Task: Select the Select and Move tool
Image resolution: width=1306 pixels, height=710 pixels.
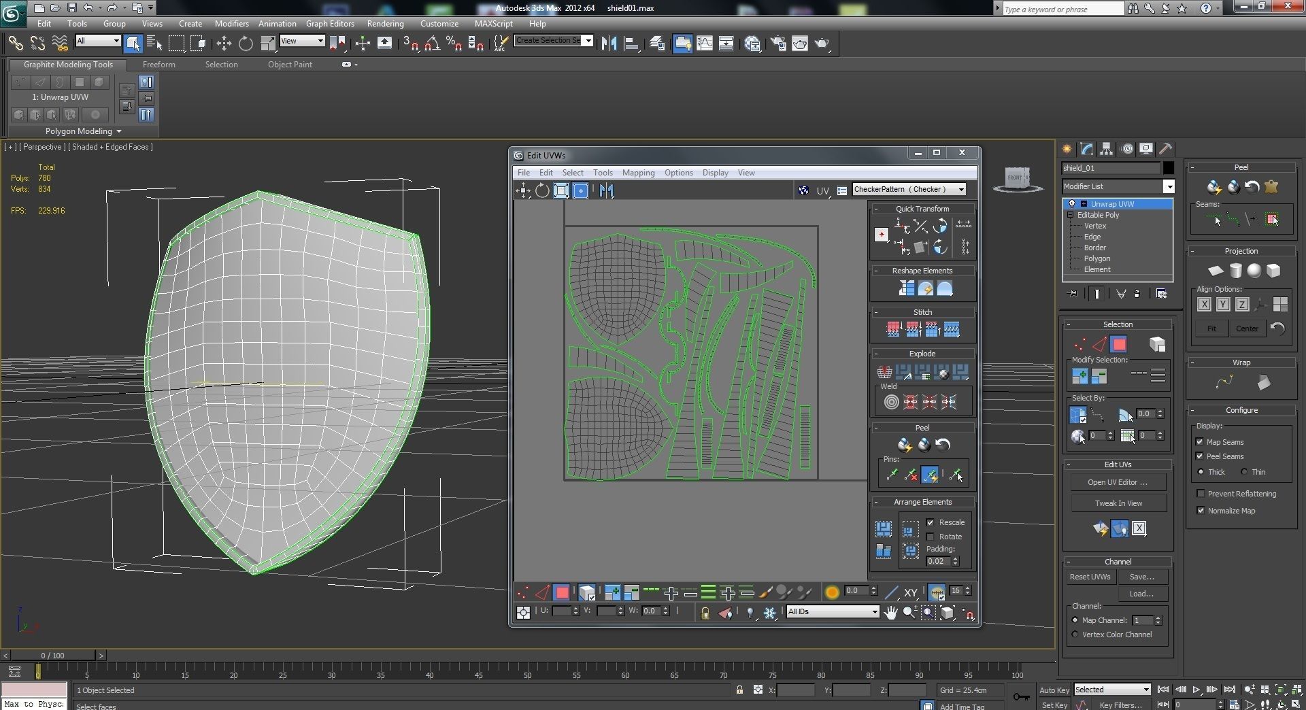Action: click(x=224, y=44)
